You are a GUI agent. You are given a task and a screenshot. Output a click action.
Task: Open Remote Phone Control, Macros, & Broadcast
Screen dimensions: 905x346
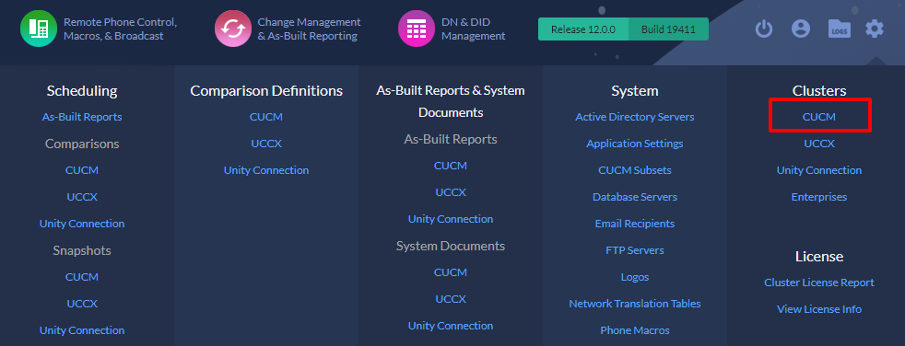120,29
